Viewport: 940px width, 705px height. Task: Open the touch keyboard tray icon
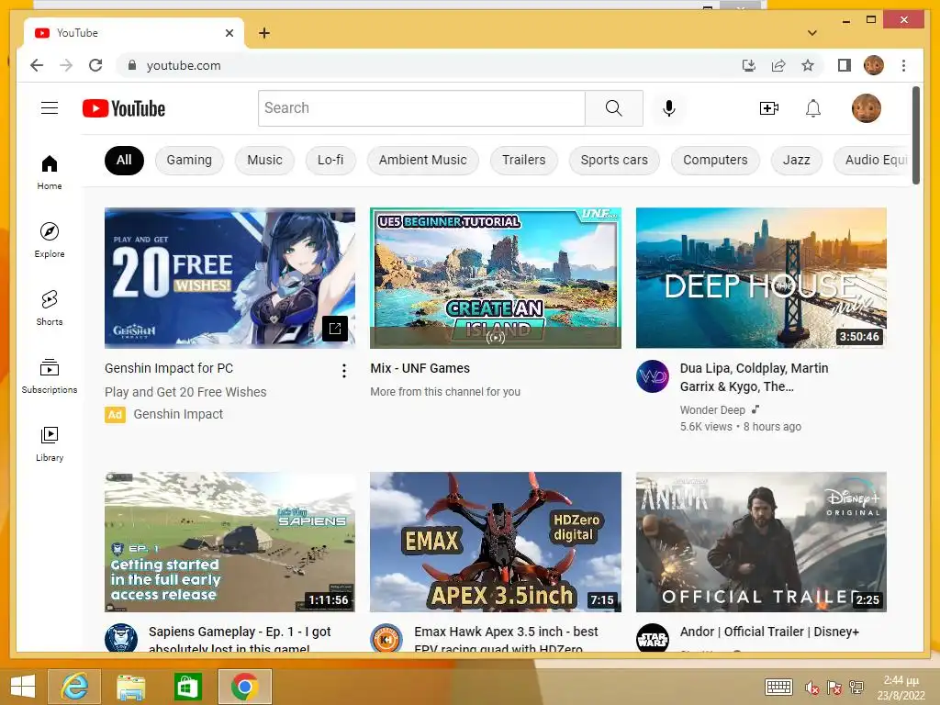point(778,687)
